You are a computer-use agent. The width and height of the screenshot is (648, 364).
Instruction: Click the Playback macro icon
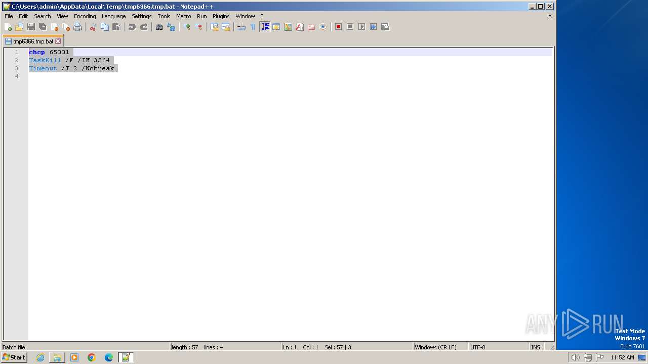(362, 27)
